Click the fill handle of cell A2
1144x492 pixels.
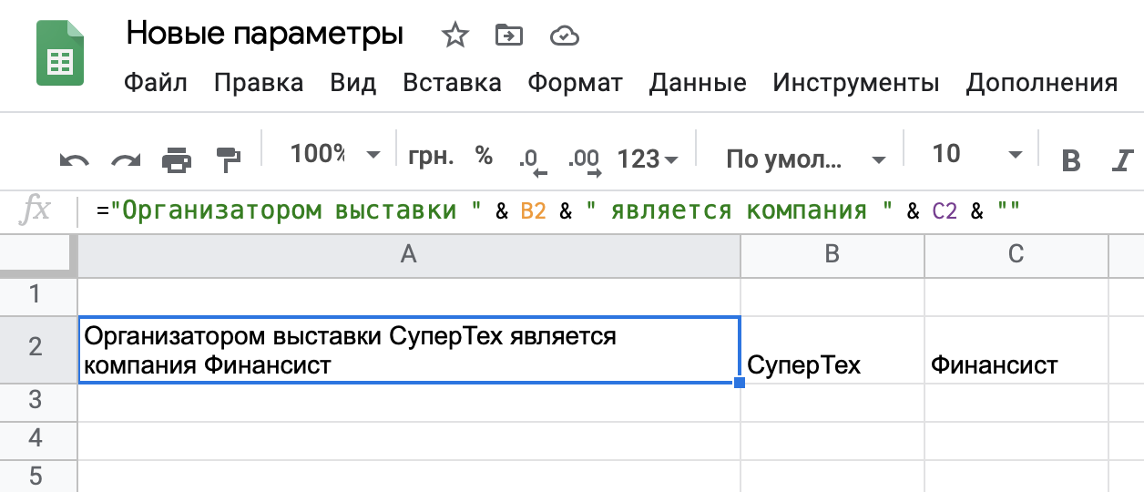pos(740,383)
